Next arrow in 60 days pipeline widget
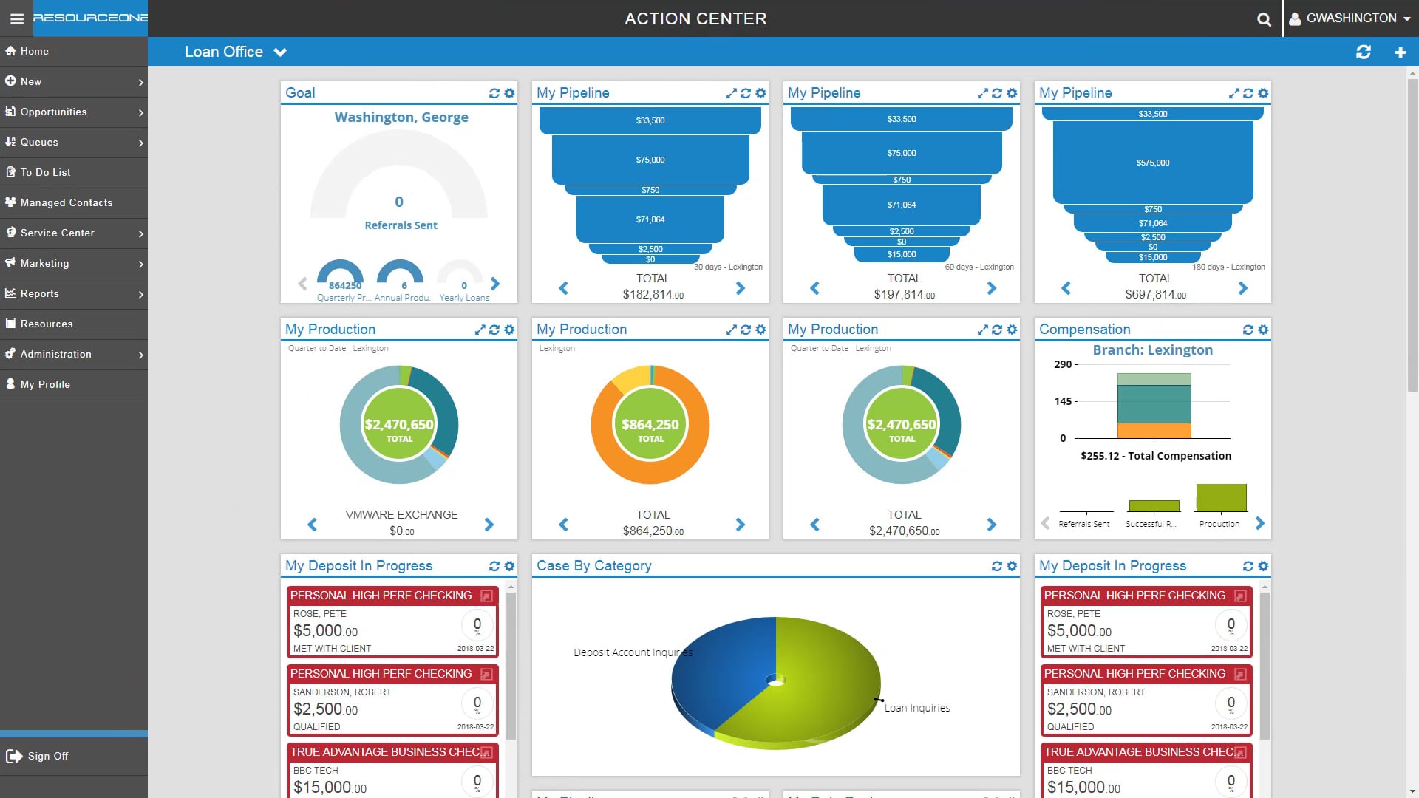 click(x=991, y=288)
